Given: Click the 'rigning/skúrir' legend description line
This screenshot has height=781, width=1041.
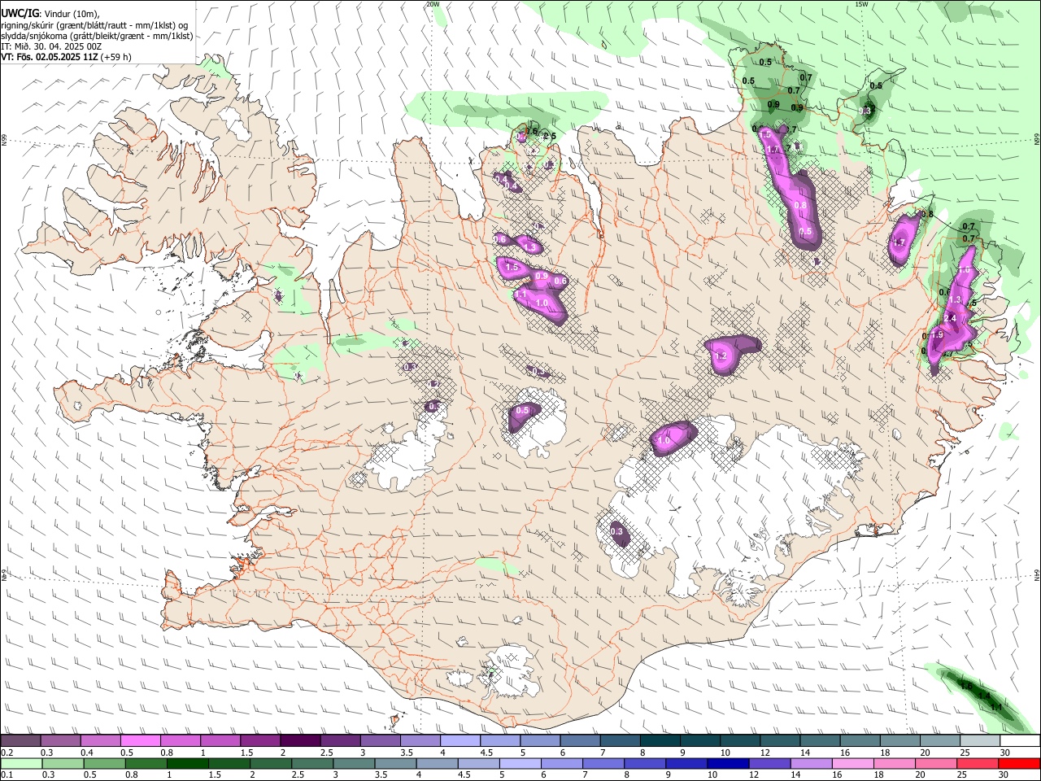Looking at the screenshot, I should coord(94,25).
